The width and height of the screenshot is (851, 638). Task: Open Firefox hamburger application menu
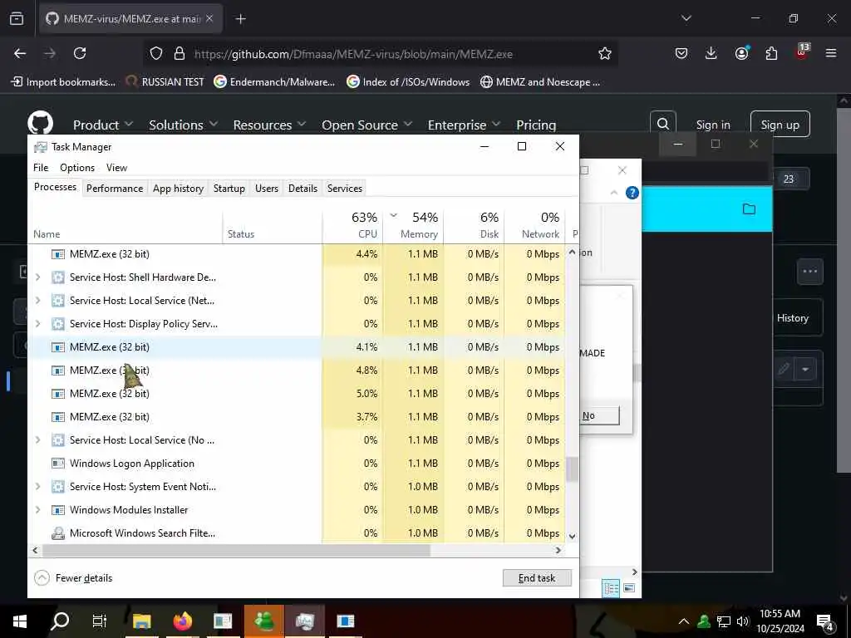point(831,53)
